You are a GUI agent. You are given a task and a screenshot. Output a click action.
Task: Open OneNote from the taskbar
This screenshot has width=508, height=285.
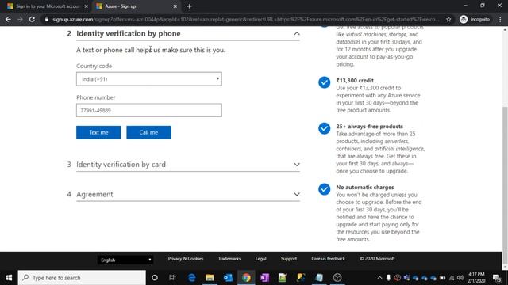coord(264,278)
